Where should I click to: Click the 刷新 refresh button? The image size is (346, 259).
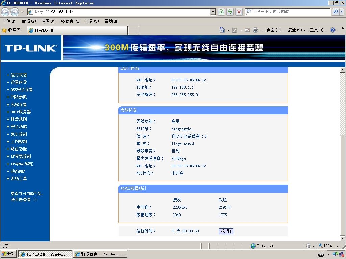(226, 231)
